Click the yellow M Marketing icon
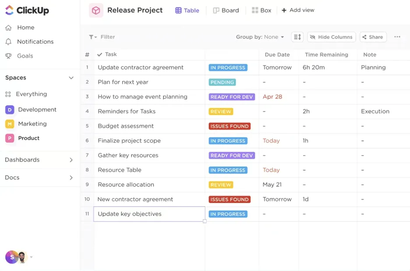This screenshot has width=410, height=271. click(x=10, y=124)
